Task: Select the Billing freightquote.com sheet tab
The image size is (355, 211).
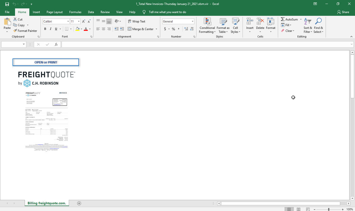Action: click(47, 203)
